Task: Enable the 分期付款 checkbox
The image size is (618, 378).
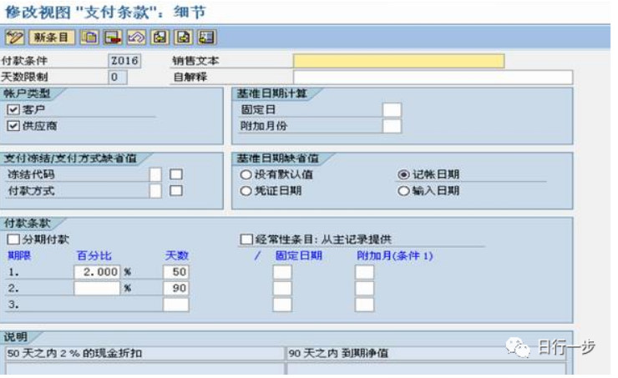Action: point(13,239)
